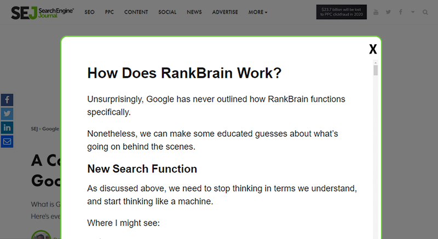Click the New Search Function subheading
This screenshot has height=239, width=438.
click(142, 169)
